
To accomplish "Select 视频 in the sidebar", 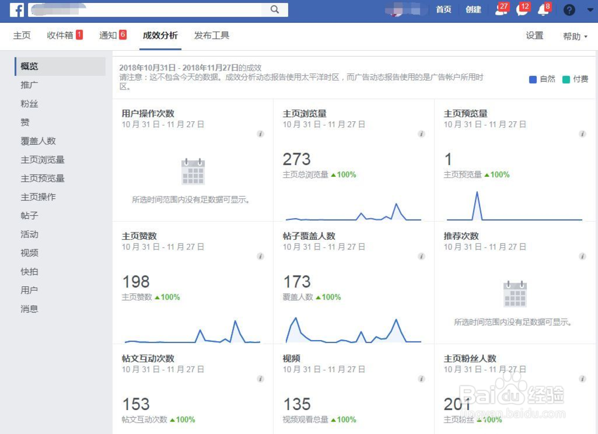I will click(x=29, y=253).
